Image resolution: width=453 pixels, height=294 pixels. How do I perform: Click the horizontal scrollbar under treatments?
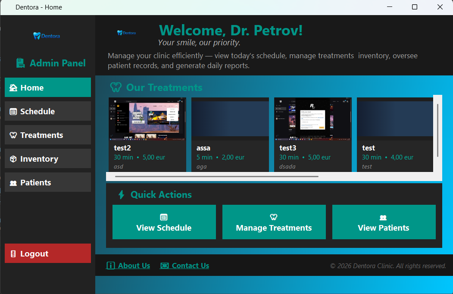click(216, 176)
